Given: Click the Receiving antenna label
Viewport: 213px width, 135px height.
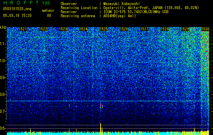Looking at the screenshot, I should click(x=78, y=16).
